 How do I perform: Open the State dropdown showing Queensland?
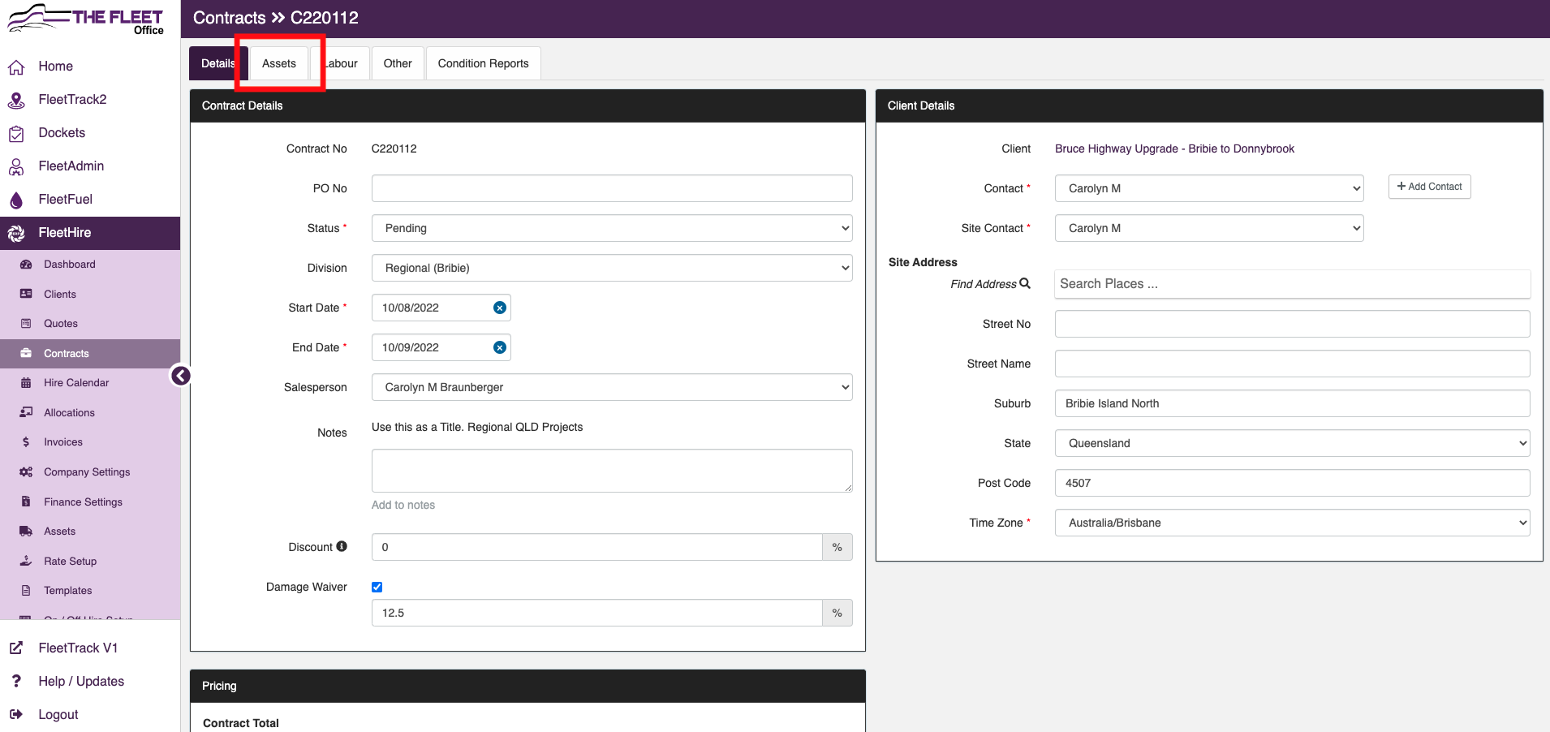click(x=1293, y=443)
